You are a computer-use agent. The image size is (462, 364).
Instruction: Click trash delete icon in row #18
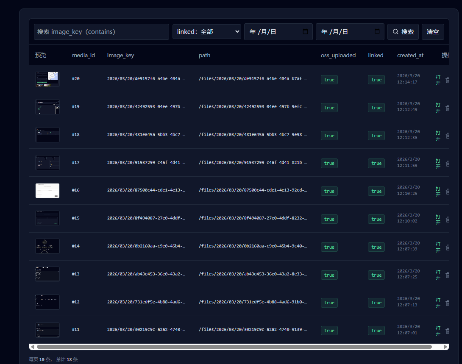pyautogui.click(x=447, y=136)
